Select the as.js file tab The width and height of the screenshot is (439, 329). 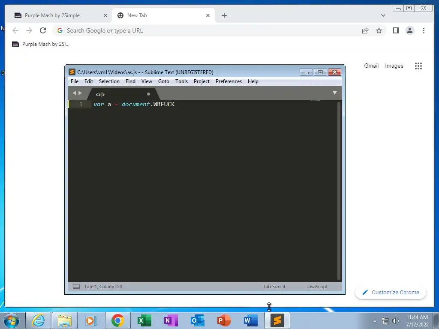click(123, 94)
